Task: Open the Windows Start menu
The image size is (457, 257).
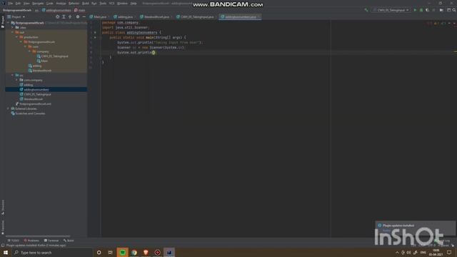Action: tap(6, 252)
